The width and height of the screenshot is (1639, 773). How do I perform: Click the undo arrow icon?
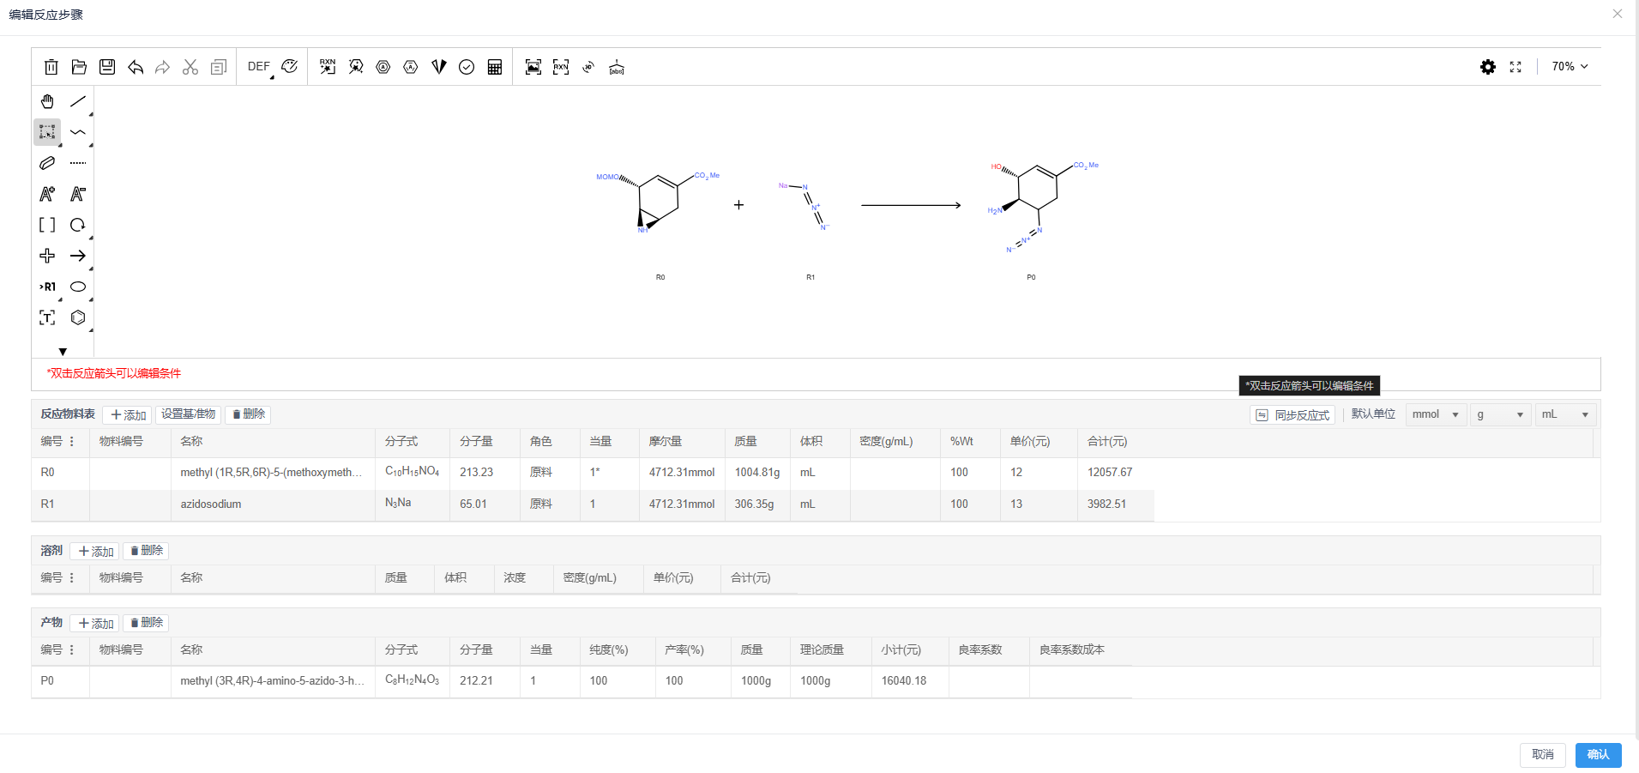(x=135, y=67)
